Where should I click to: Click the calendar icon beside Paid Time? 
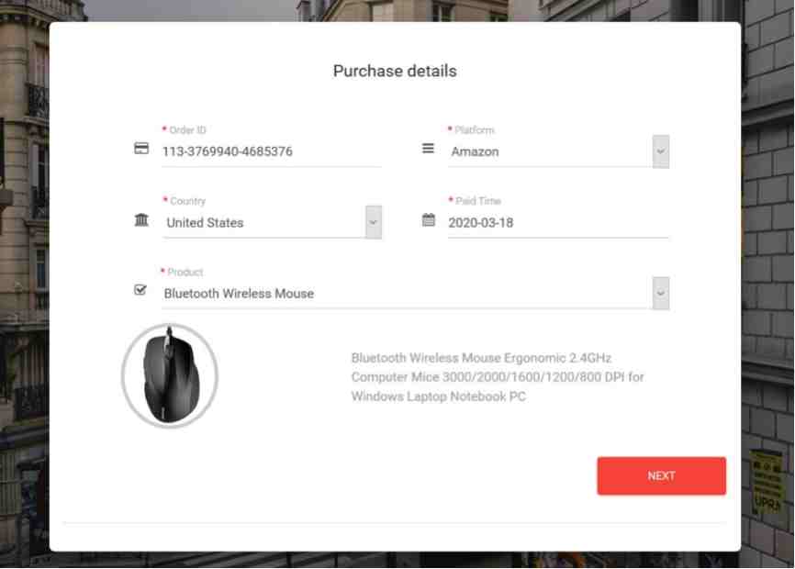(429, 220)
